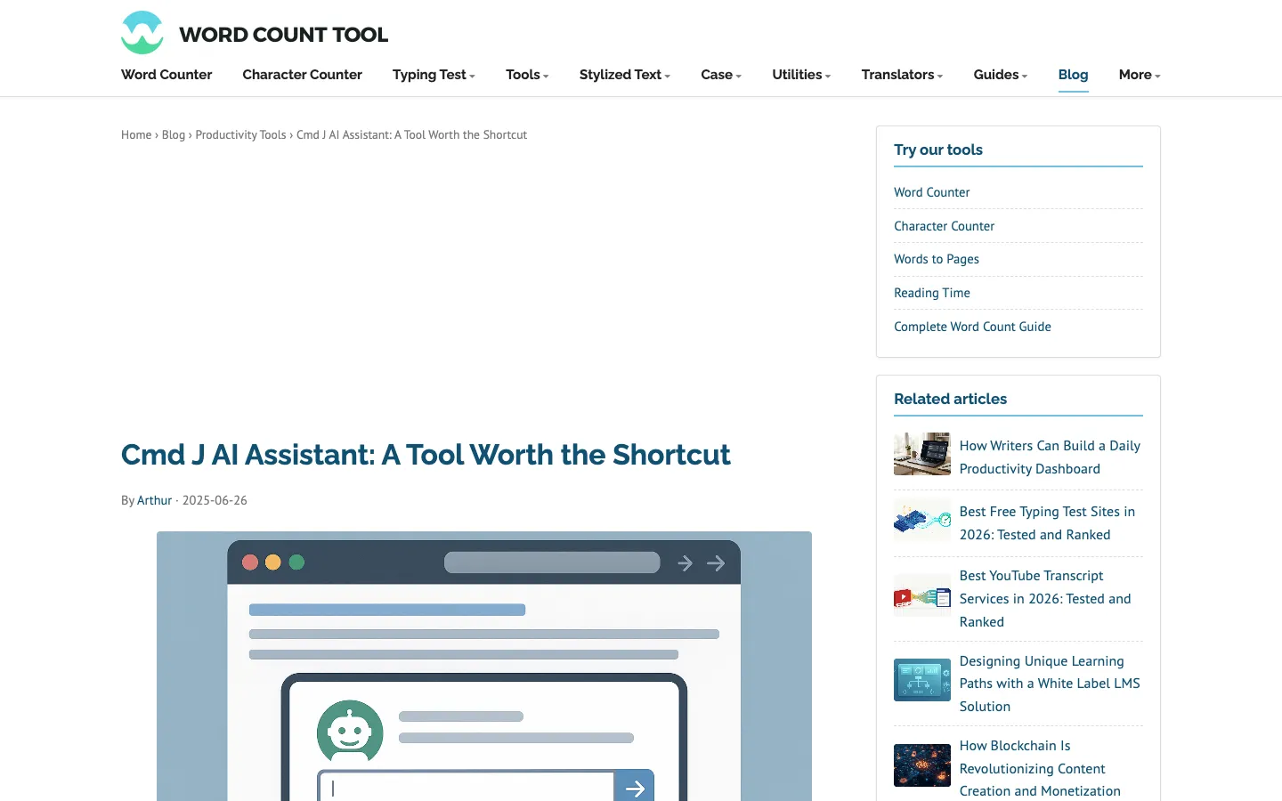Open the Guides dropdown menu
The height and width of the screenshot is (801, 1282).
(x=1000, y=75)
